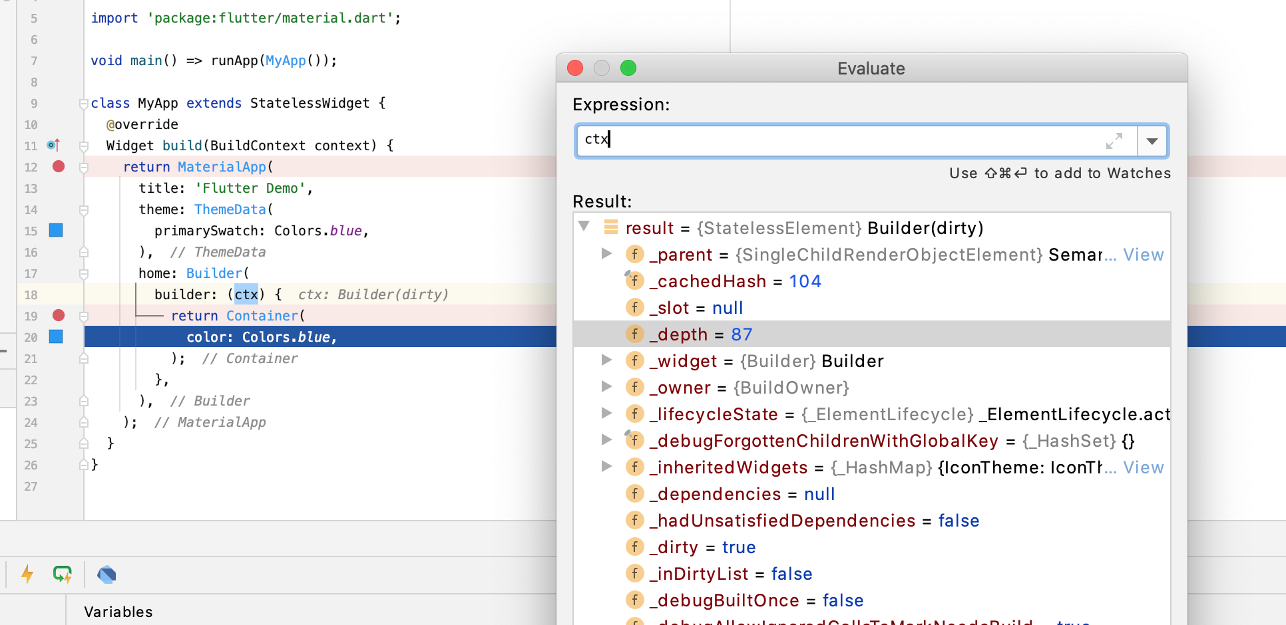
Task: Select the _depth = 87 row
Action: click(871, 334)
